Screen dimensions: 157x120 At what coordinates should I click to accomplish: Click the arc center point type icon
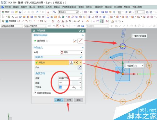click(76, 63)
